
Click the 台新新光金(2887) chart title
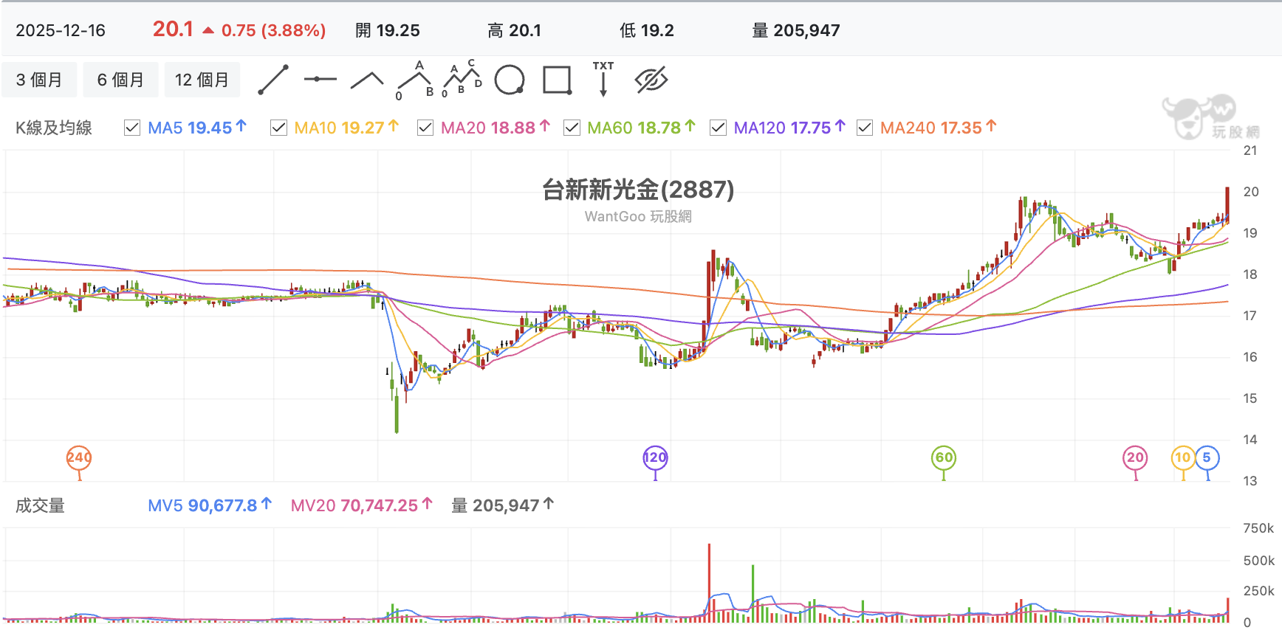click(638, 190)
